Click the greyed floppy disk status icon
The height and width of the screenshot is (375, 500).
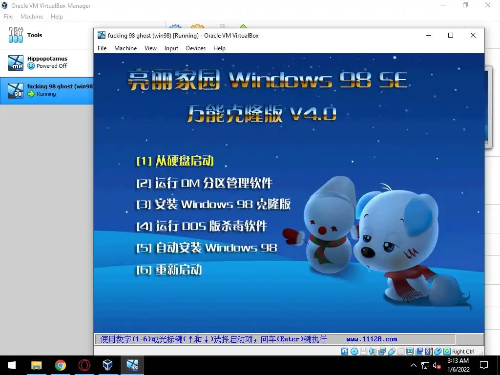pos(363,352)
